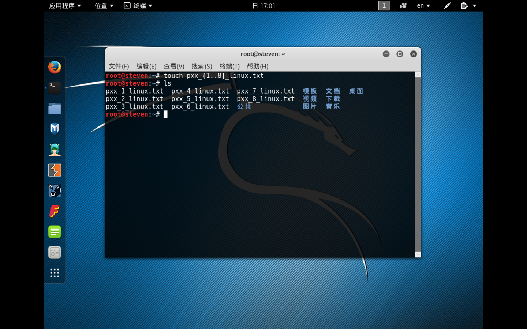The image size is (527, 329).
Task: Open the en input language dropdown
Action: point(423,5)
